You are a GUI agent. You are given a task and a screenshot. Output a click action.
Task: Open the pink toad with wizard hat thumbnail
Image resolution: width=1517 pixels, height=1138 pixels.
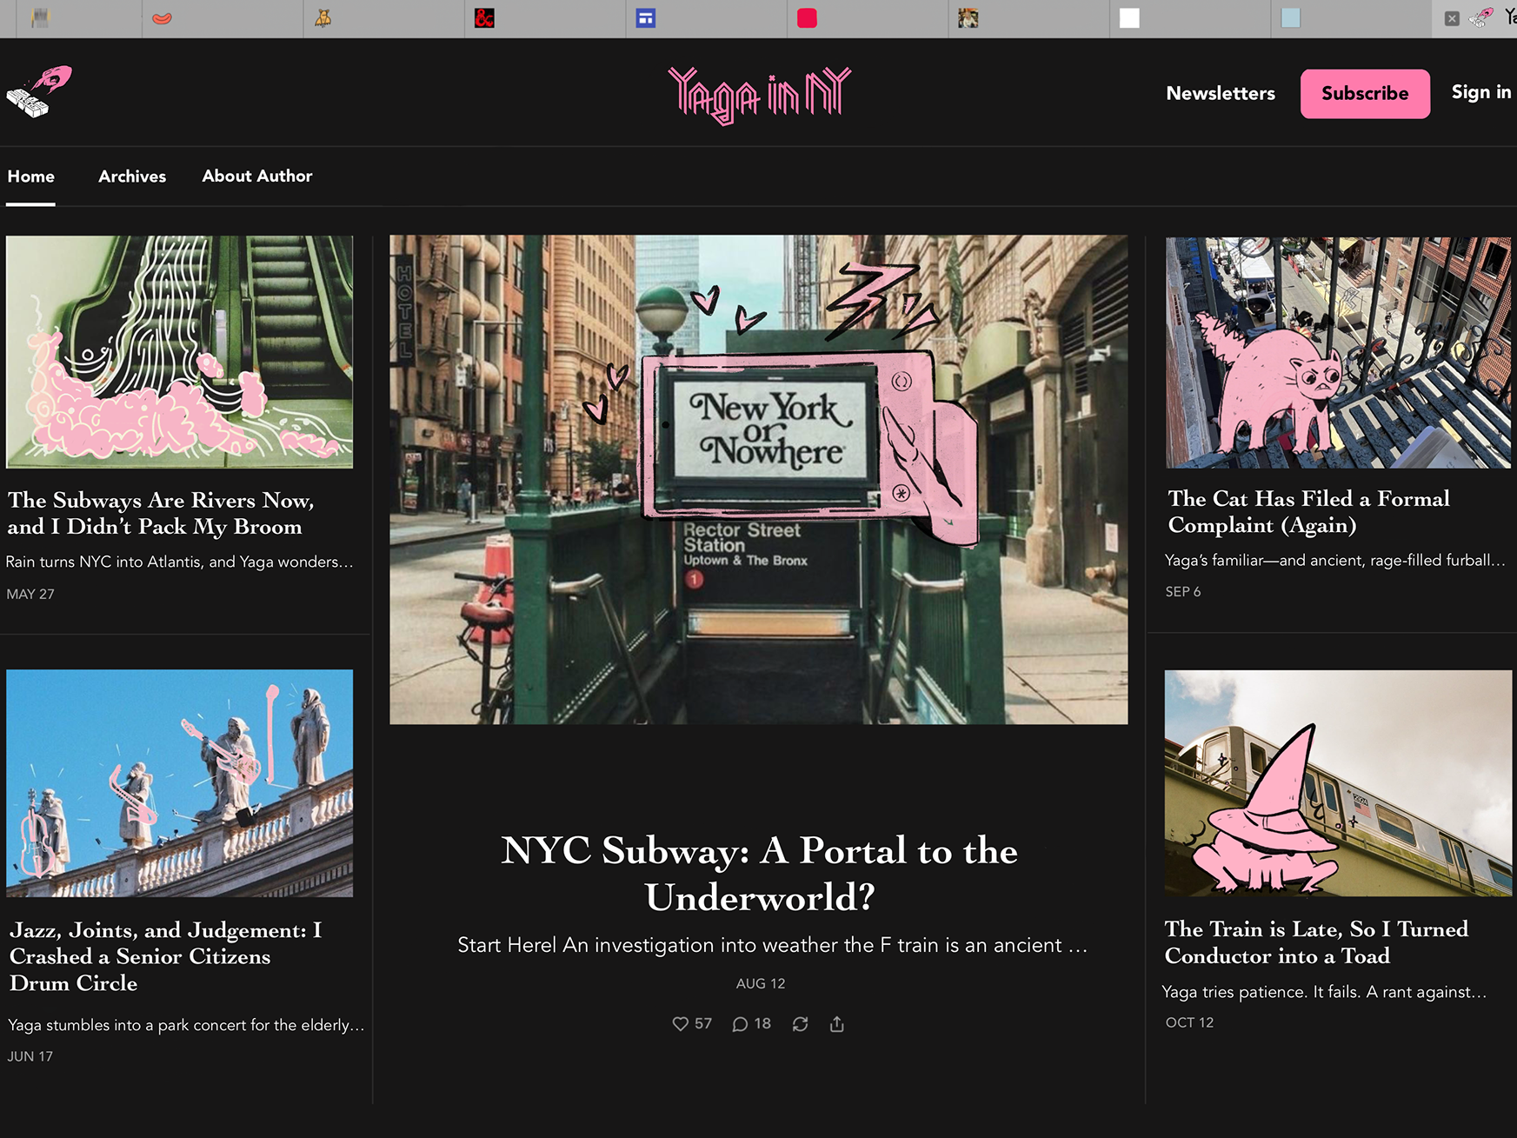pyautogui.click(x=1339, y=783)
